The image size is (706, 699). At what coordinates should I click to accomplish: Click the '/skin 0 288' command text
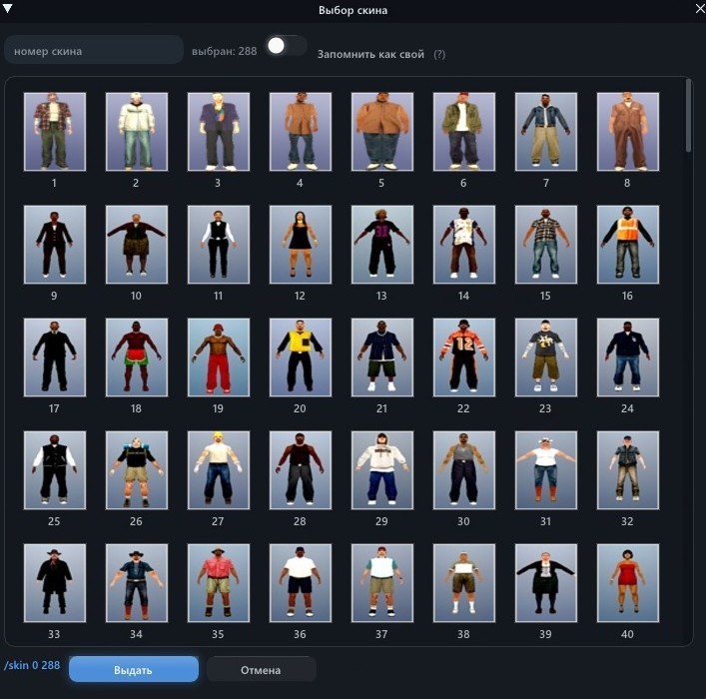(32, 665)
